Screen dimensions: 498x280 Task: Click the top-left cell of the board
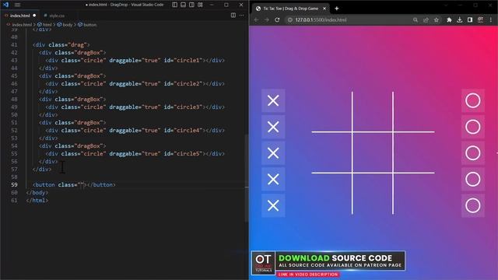pyautogui.click(x=331, y=112)
